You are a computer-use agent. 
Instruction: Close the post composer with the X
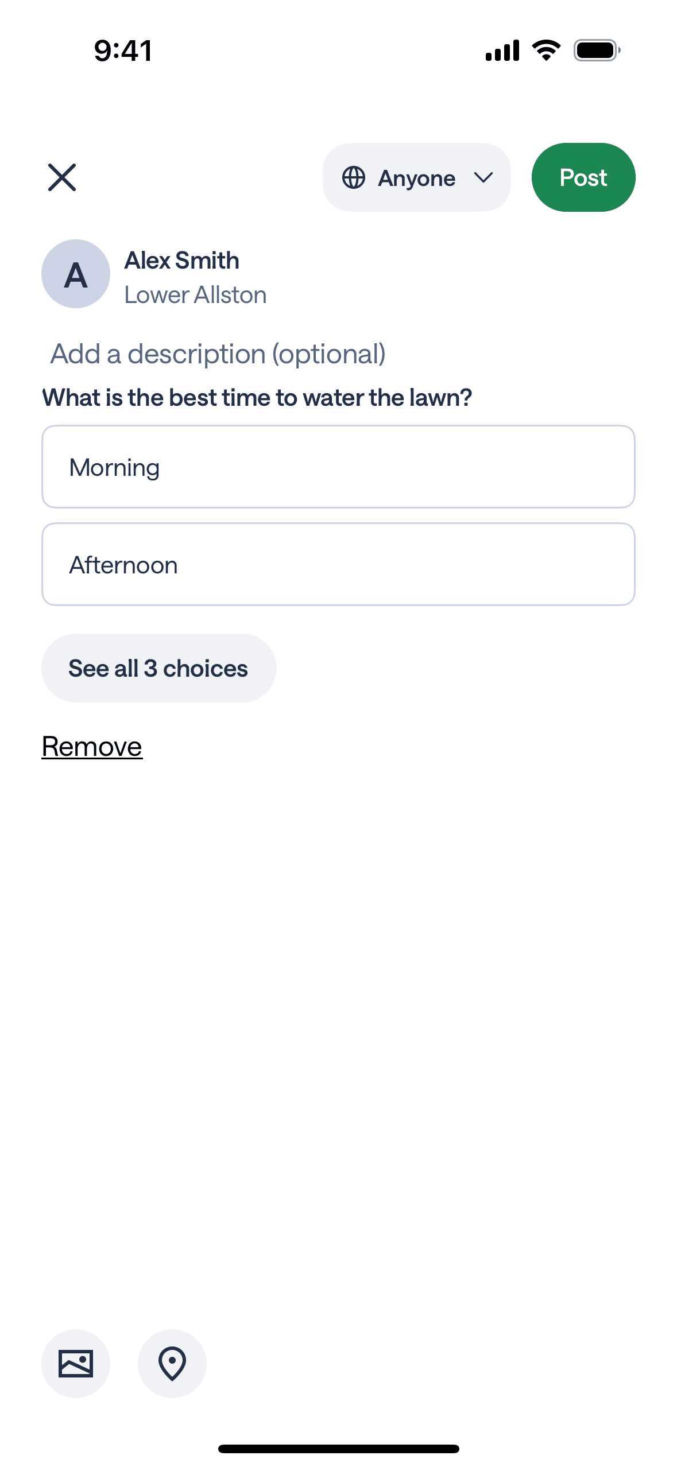tap(62, 177)
